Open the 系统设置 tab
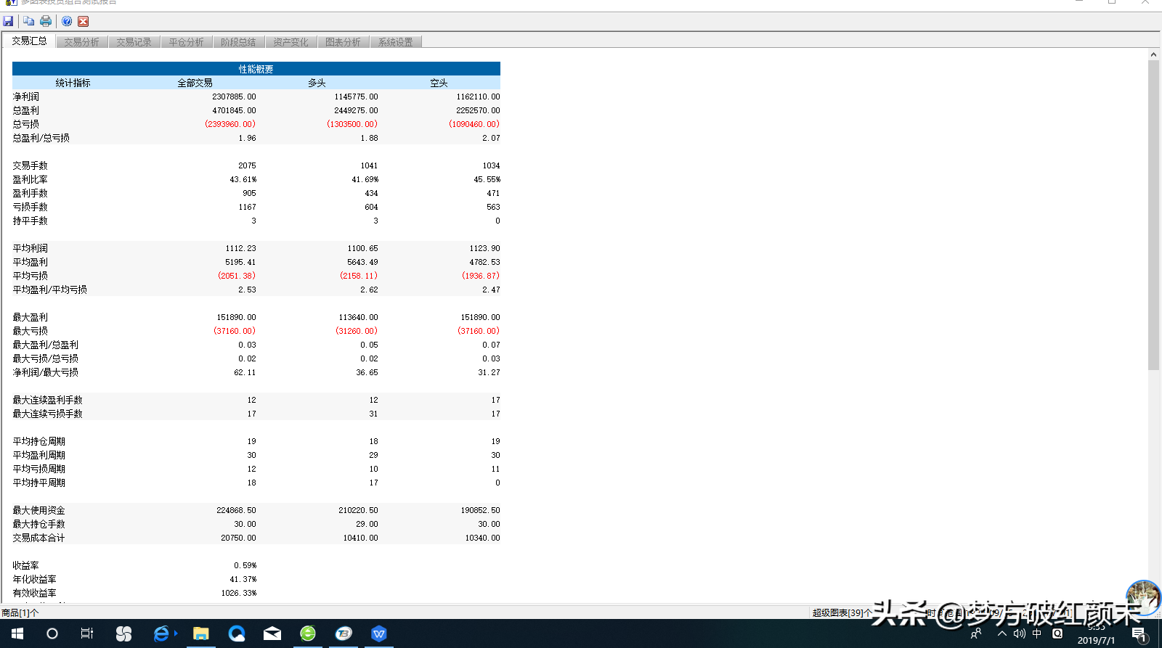Screen dimensions: 1162x648 click(395, 42)
